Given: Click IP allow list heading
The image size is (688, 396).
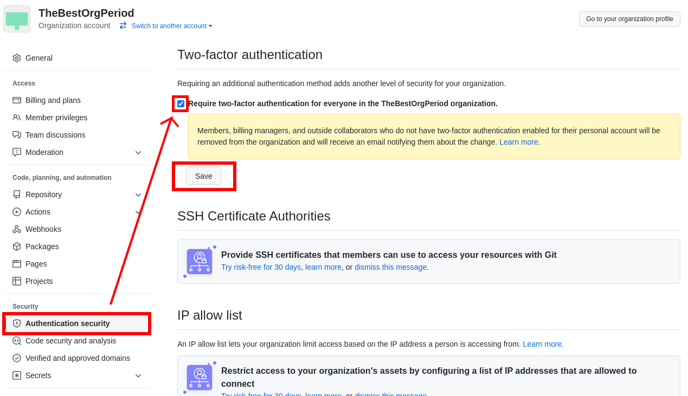Looking at the screenshot, I should [210, 315].
